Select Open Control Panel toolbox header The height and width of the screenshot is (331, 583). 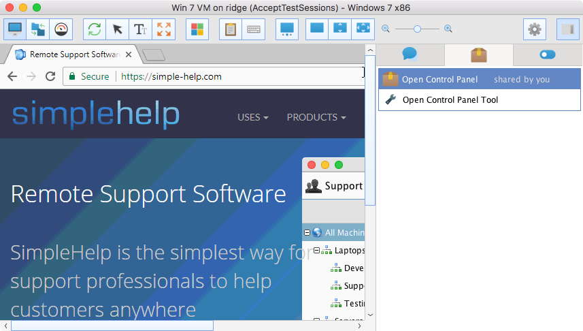[480, 79]
